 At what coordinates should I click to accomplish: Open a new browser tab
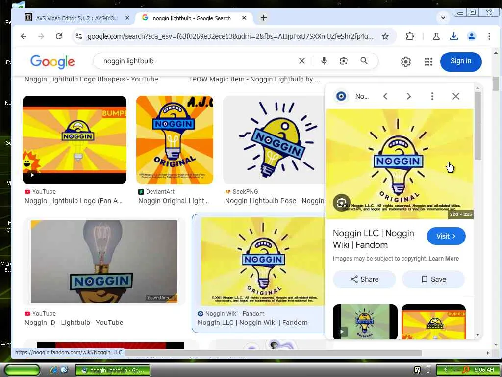[263, 18]
